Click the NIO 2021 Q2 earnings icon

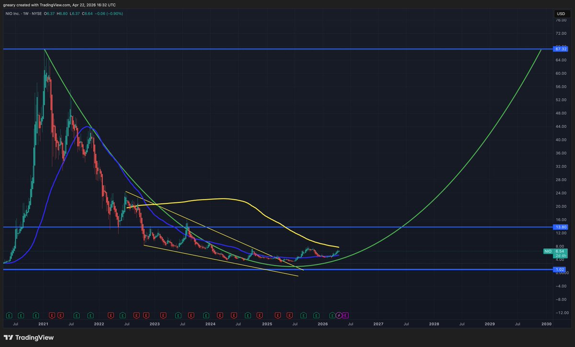point(76,315)
